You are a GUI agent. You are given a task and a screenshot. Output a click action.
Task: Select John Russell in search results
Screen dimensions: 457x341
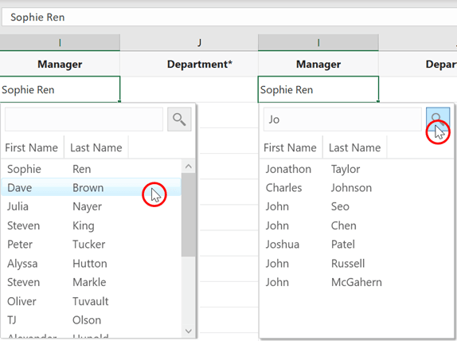(357, 264)
